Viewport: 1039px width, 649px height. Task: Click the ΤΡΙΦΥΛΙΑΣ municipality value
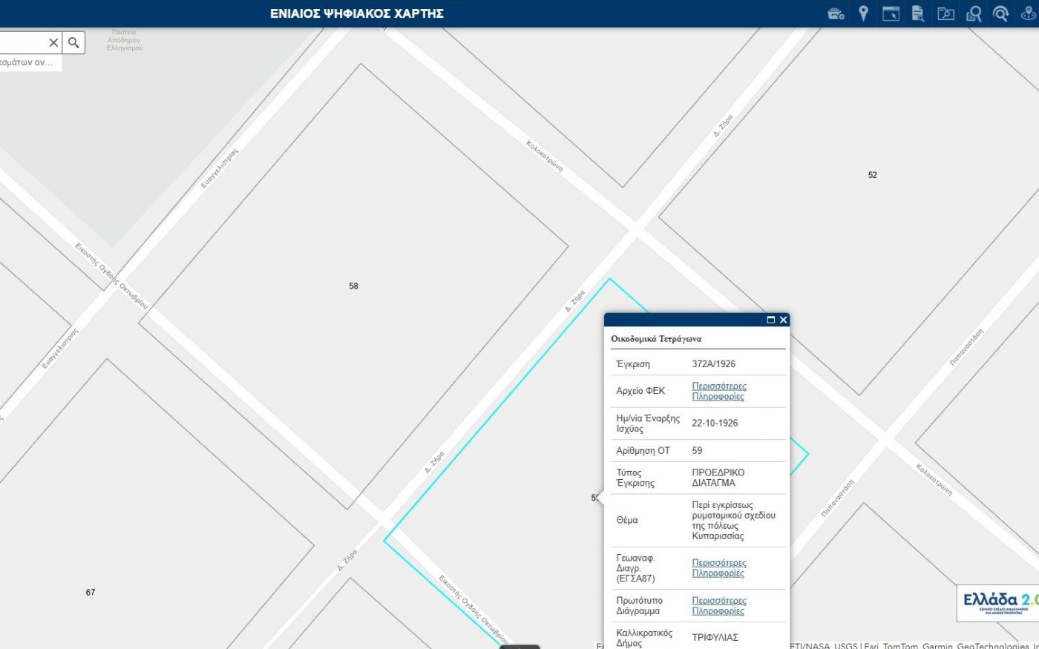click(715, 637)
